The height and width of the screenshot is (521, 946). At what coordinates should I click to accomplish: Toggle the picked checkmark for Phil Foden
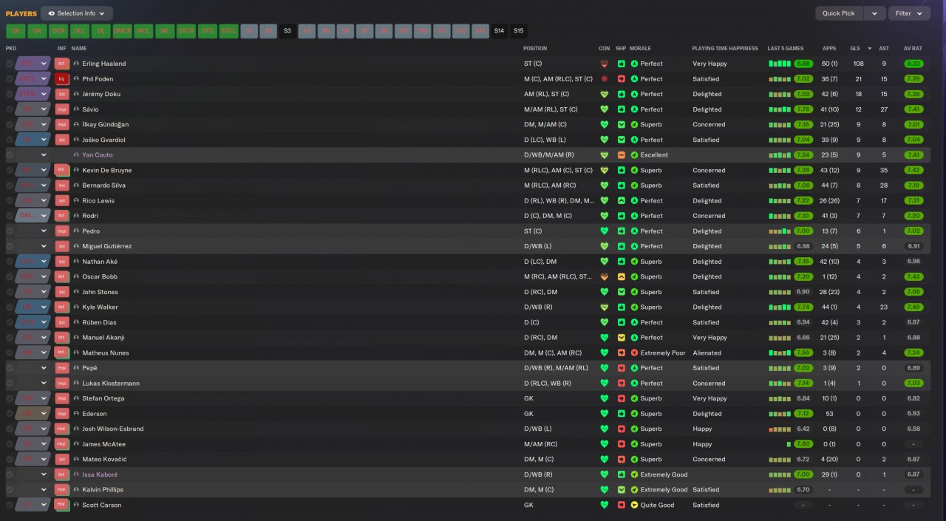click(x=10, y=79)
